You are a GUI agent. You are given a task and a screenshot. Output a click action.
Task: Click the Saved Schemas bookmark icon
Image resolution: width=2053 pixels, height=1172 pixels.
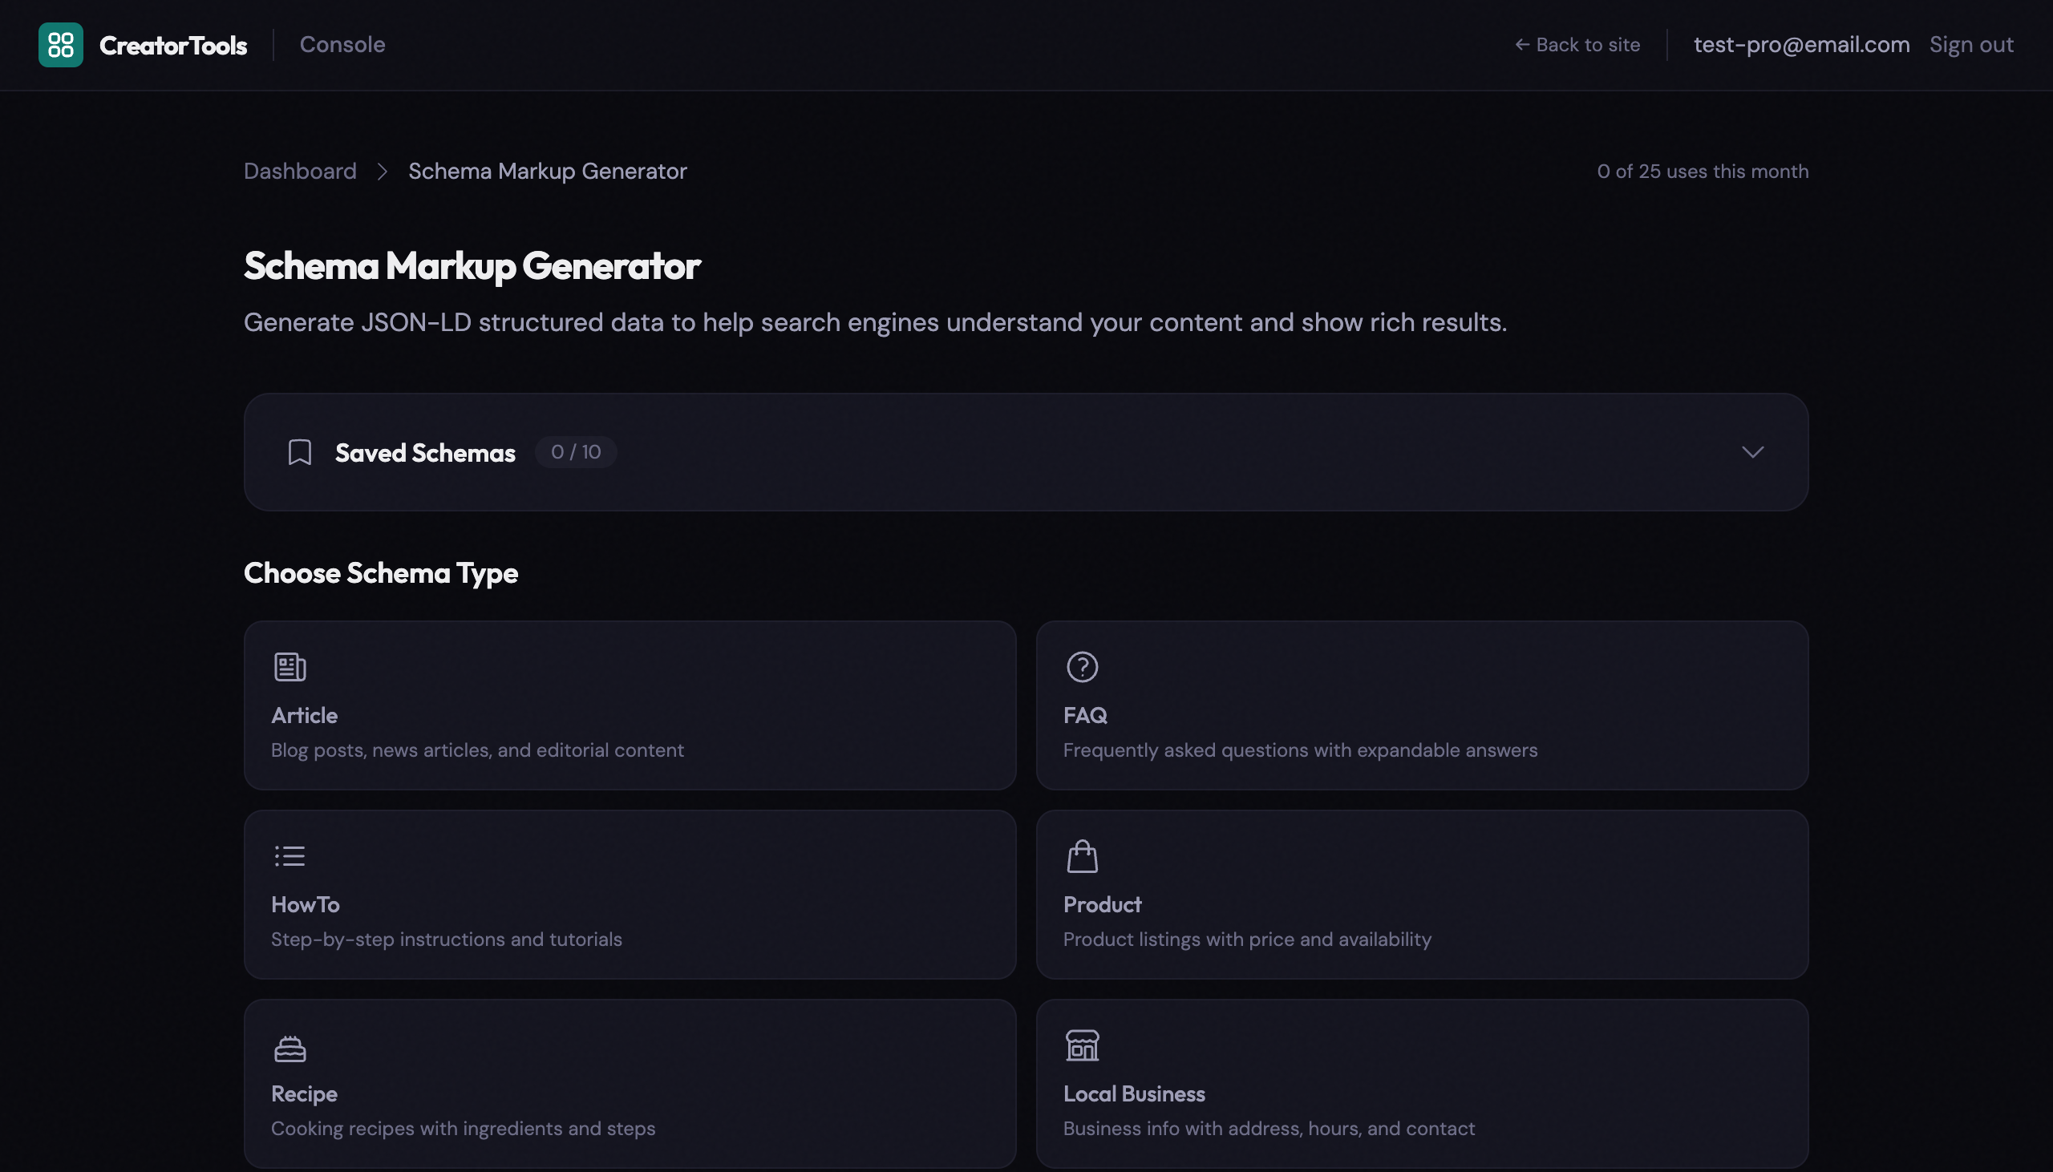pyautogui.click(x=298, y=451)
